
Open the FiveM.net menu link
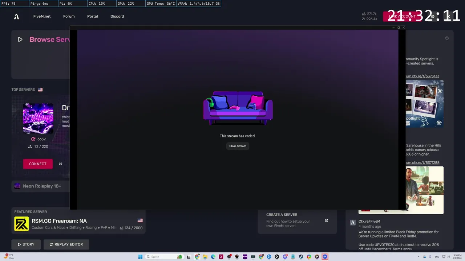(x=42, y=16)
